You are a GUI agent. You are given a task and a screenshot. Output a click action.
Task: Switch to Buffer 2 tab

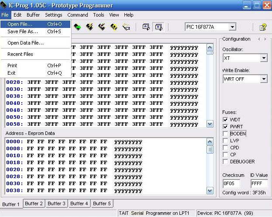[x=34, y=203]
